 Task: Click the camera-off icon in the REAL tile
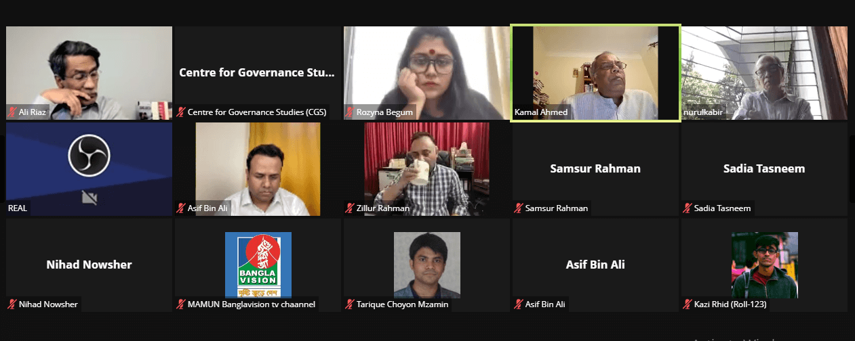coord(89,198)
